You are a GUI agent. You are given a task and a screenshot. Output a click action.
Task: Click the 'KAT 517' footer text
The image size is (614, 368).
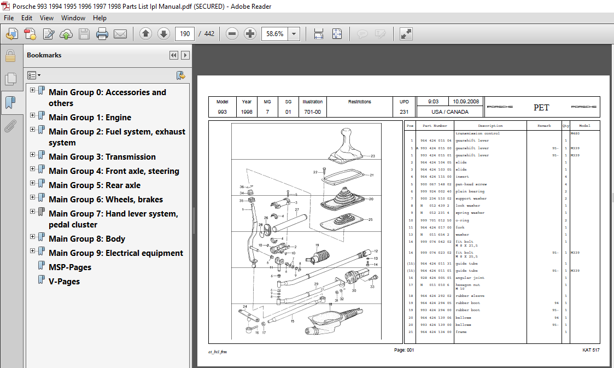click(x=591, y=350)
